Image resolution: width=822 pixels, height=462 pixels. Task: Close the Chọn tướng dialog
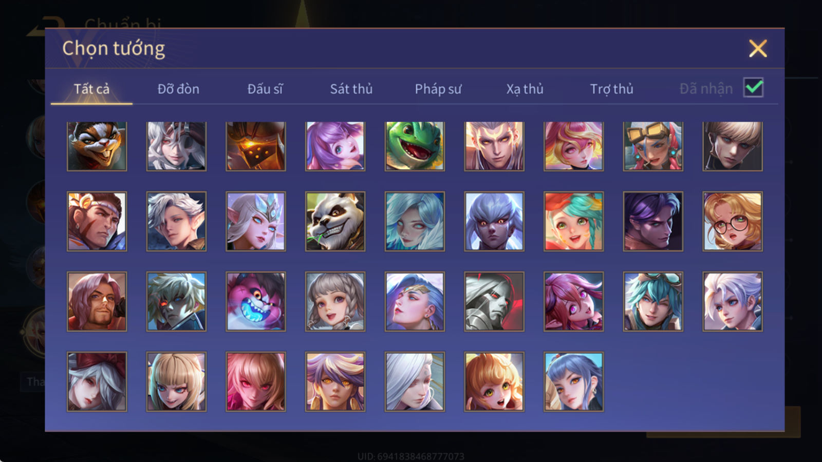(x=758, y=48)
